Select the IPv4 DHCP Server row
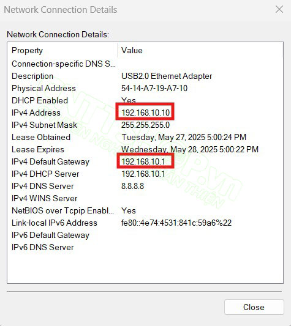 click(145, 174)
